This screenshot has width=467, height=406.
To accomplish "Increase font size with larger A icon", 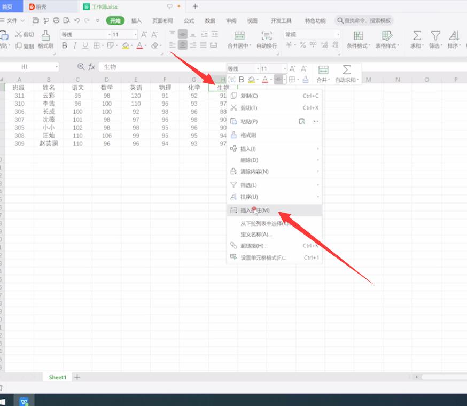I will (144, 35).
